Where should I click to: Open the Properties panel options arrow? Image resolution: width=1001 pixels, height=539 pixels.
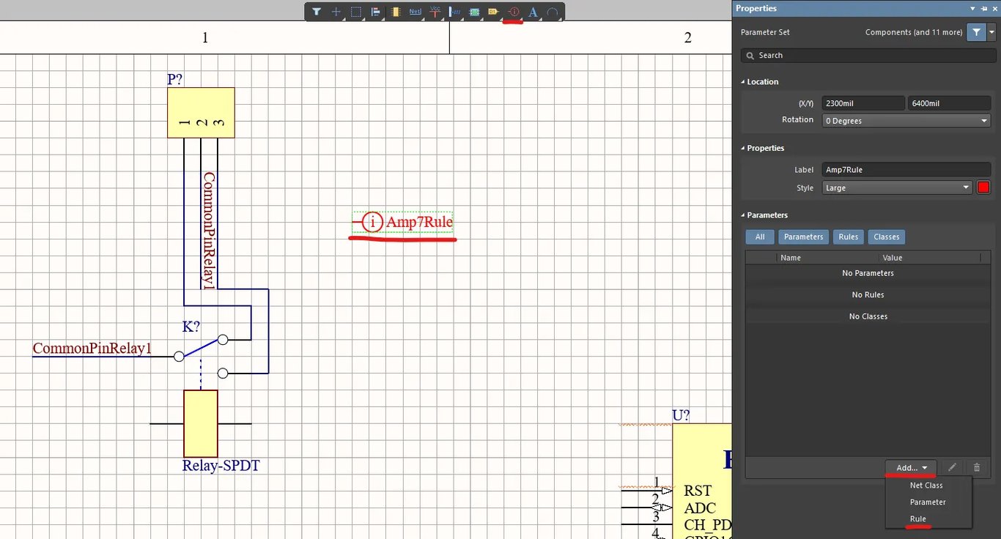[972, 9]
